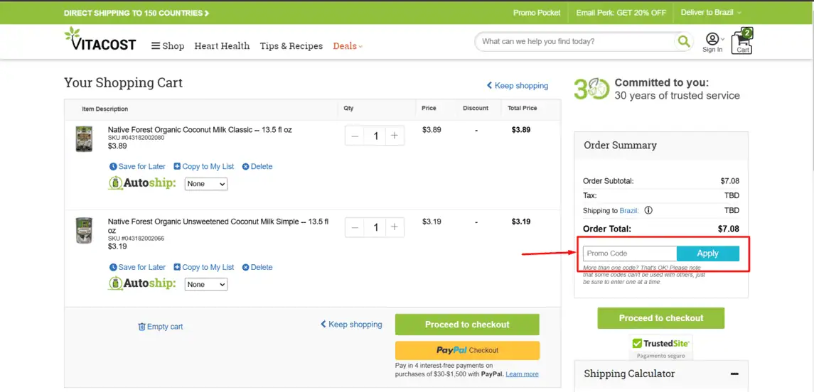Click SKU #043182002080 text

[136, 138]
